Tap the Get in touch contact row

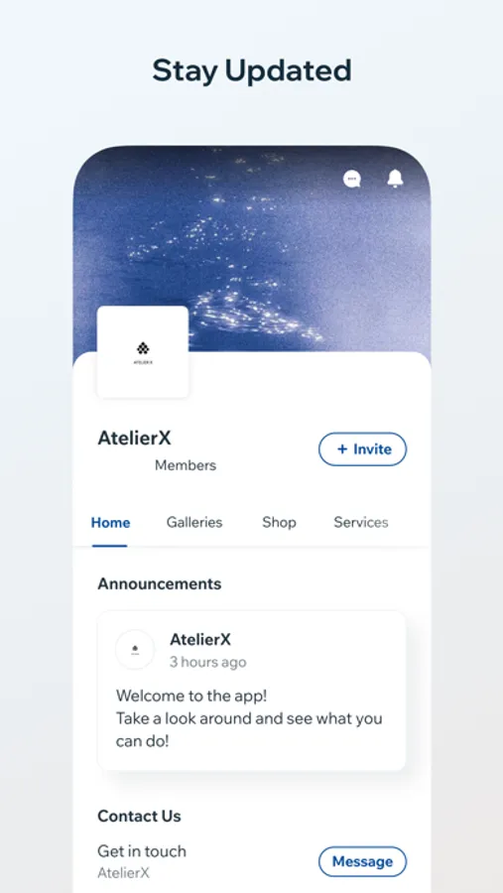[x=252, y=861]
